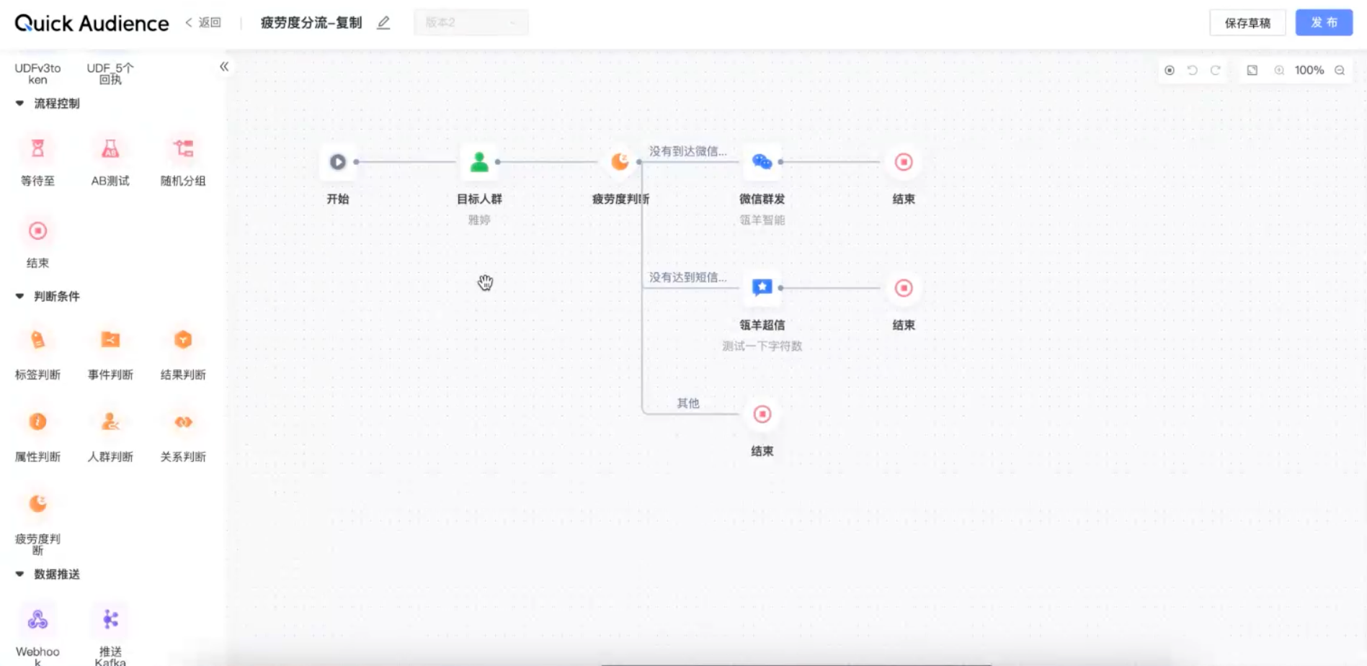Select the 关系判断 relation condition component
Image resolution: width=1367 pixels, height=666 pixels.
[x=183, y=422]
